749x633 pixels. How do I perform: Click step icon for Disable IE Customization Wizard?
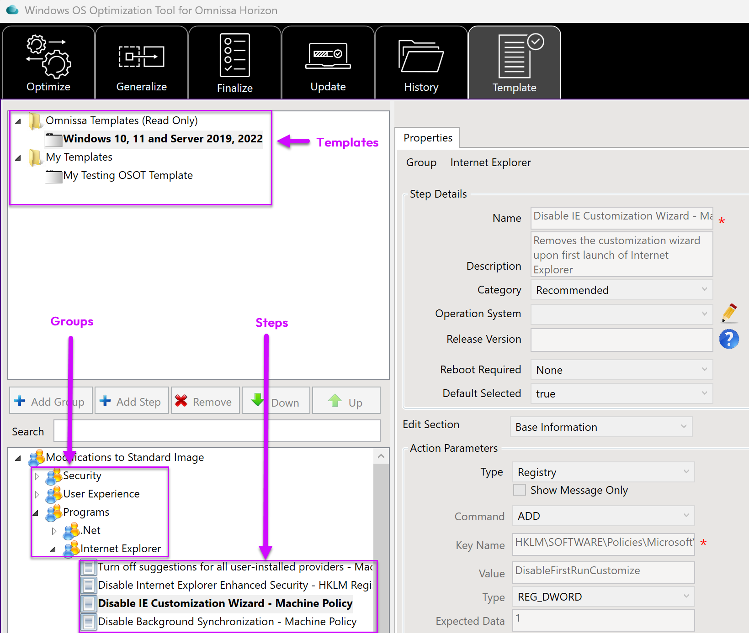[x=89, y=604]
